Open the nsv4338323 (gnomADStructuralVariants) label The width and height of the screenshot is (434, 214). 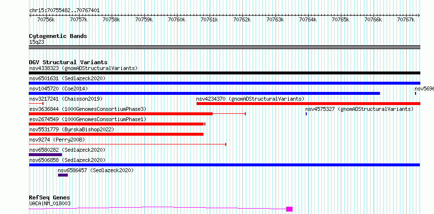pos(83,68)
